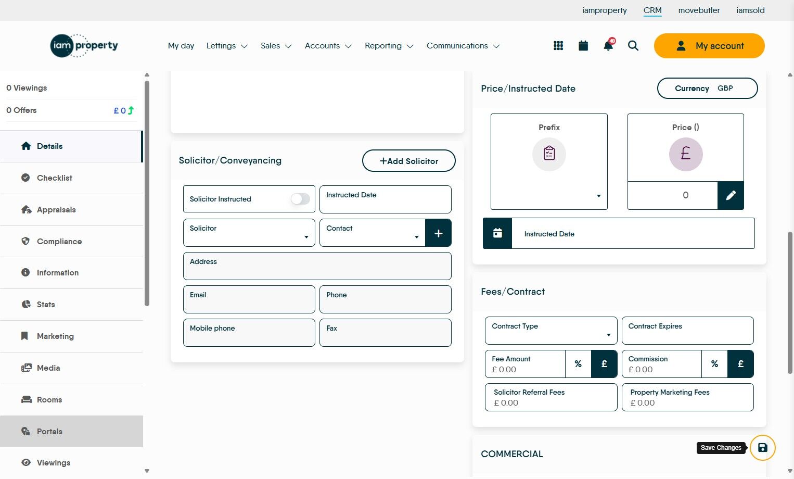Click the Contract Expires field
Viewport: 794px width, 479px height.
point(688,331)
